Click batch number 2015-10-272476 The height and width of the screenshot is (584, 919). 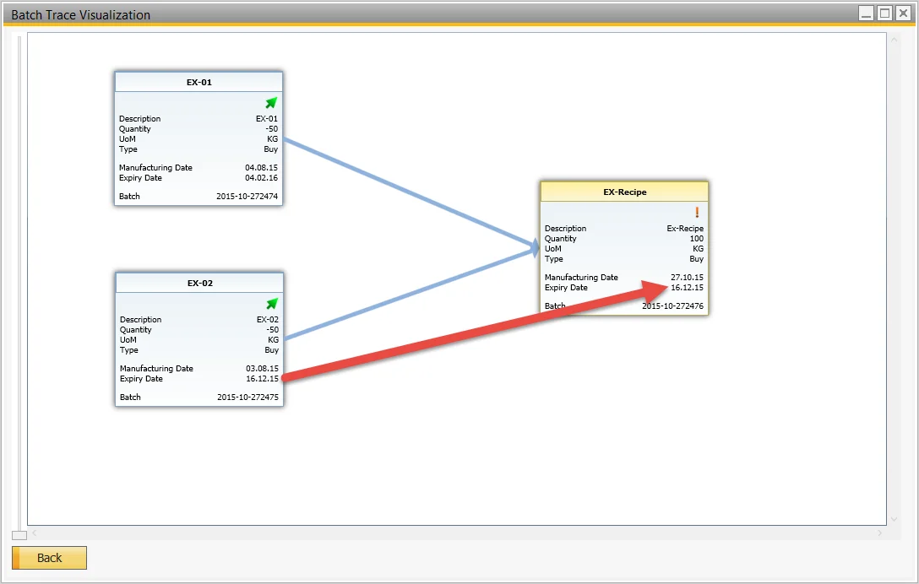(x=673, y=306)
